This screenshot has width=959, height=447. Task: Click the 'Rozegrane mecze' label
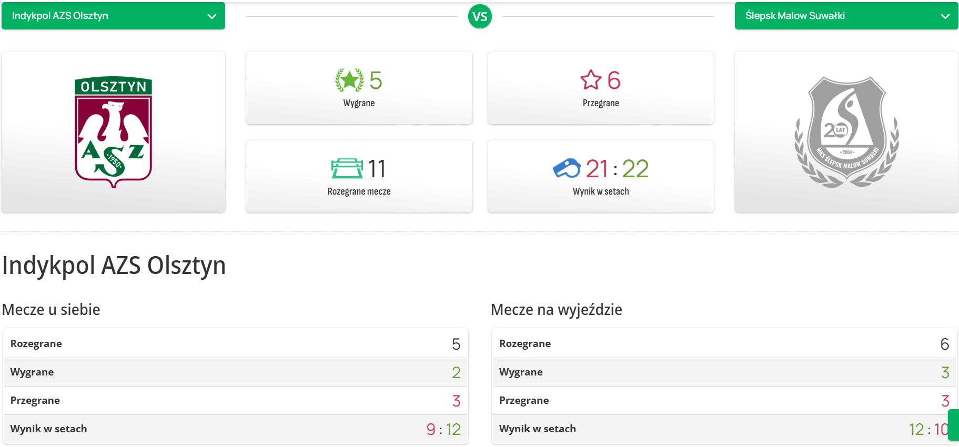(x=359, y=191)
